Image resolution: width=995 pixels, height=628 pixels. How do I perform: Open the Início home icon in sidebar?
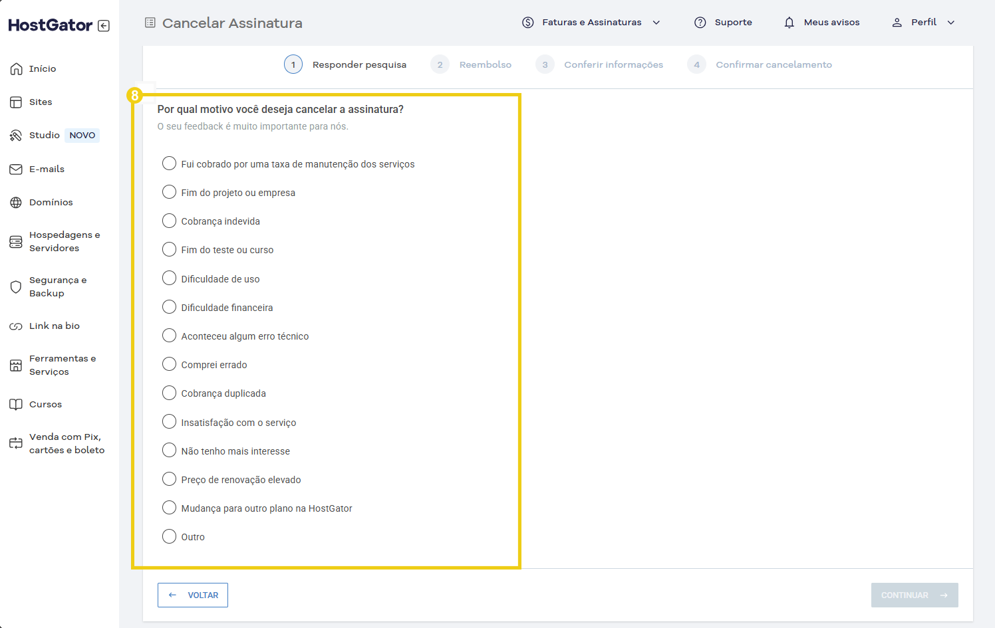[15, 68]
